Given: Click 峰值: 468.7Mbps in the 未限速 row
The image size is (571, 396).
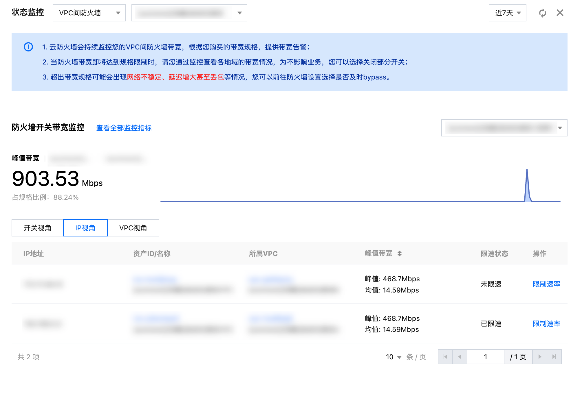Looking at the screenshot, I should [x=392, y=279].
